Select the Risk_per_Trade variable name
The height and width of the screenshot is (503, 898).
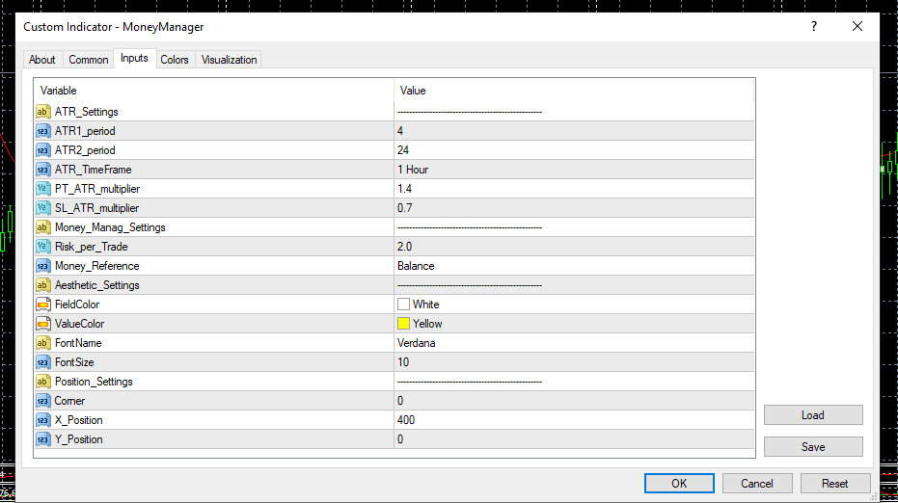pos(91,247)
